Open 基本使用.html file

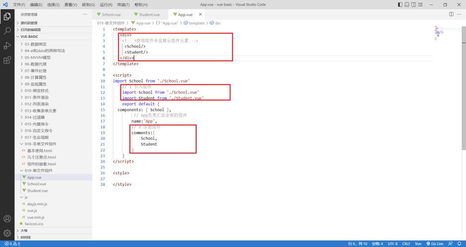tap(53, 151)
